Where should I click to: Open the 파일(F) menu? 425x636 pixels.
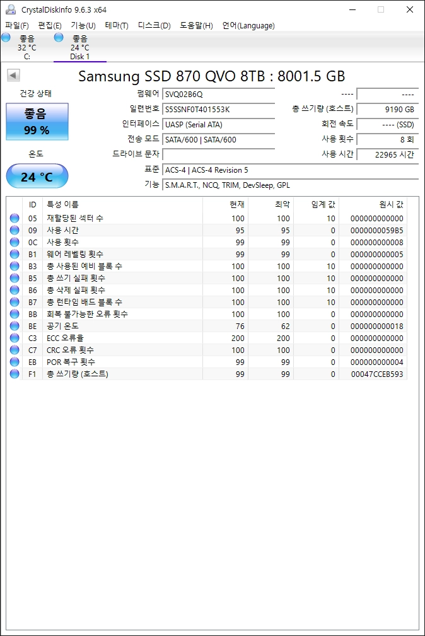click(x=17, y=26)
